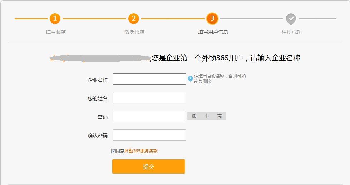Click the 注册成功 step label
The height and width of the screenshot is (185, 350).
[292, 32]
